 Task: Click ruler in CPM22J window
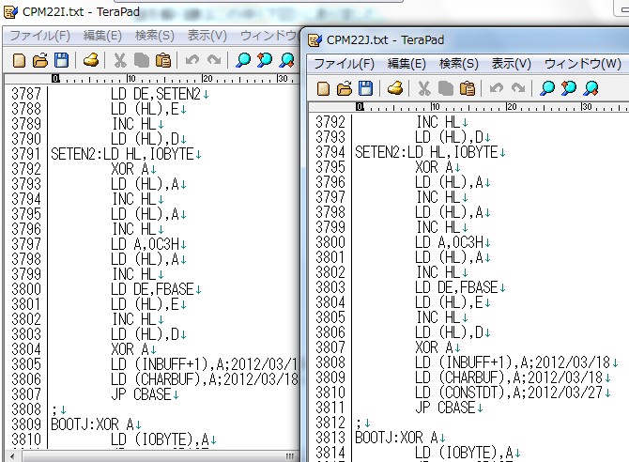[468, 107]
